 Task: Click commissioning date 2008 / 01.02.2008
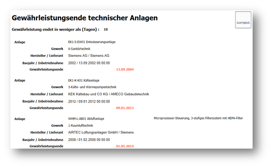[89, 140]
